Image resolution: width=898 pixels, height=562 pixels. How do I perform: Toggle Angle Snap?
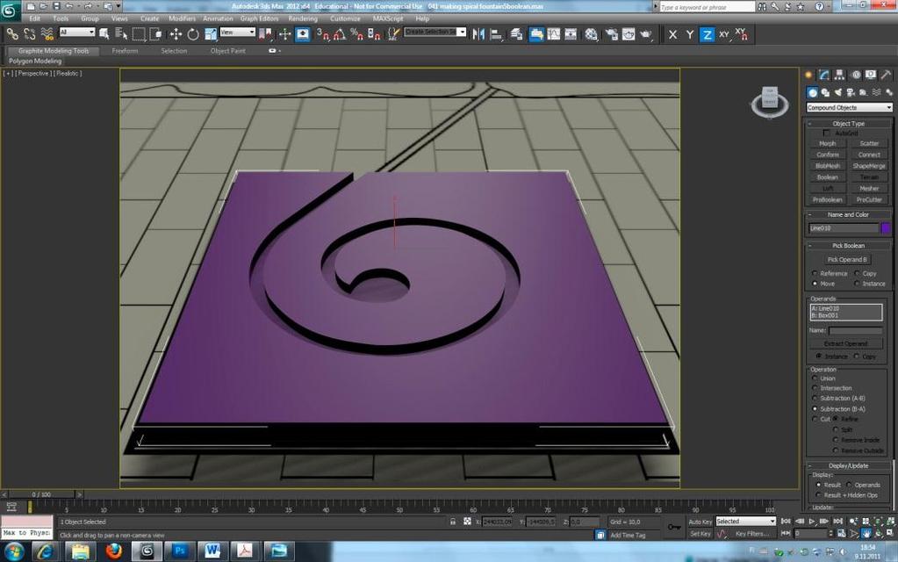[340, 34]
